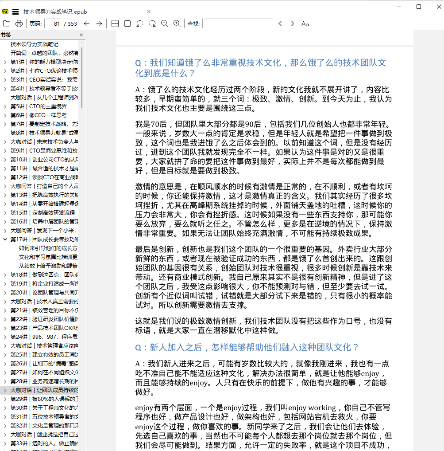The height and width of the screenshot is (451, 444).
Task: Zoom out of the document
Action: pos(164,24)
